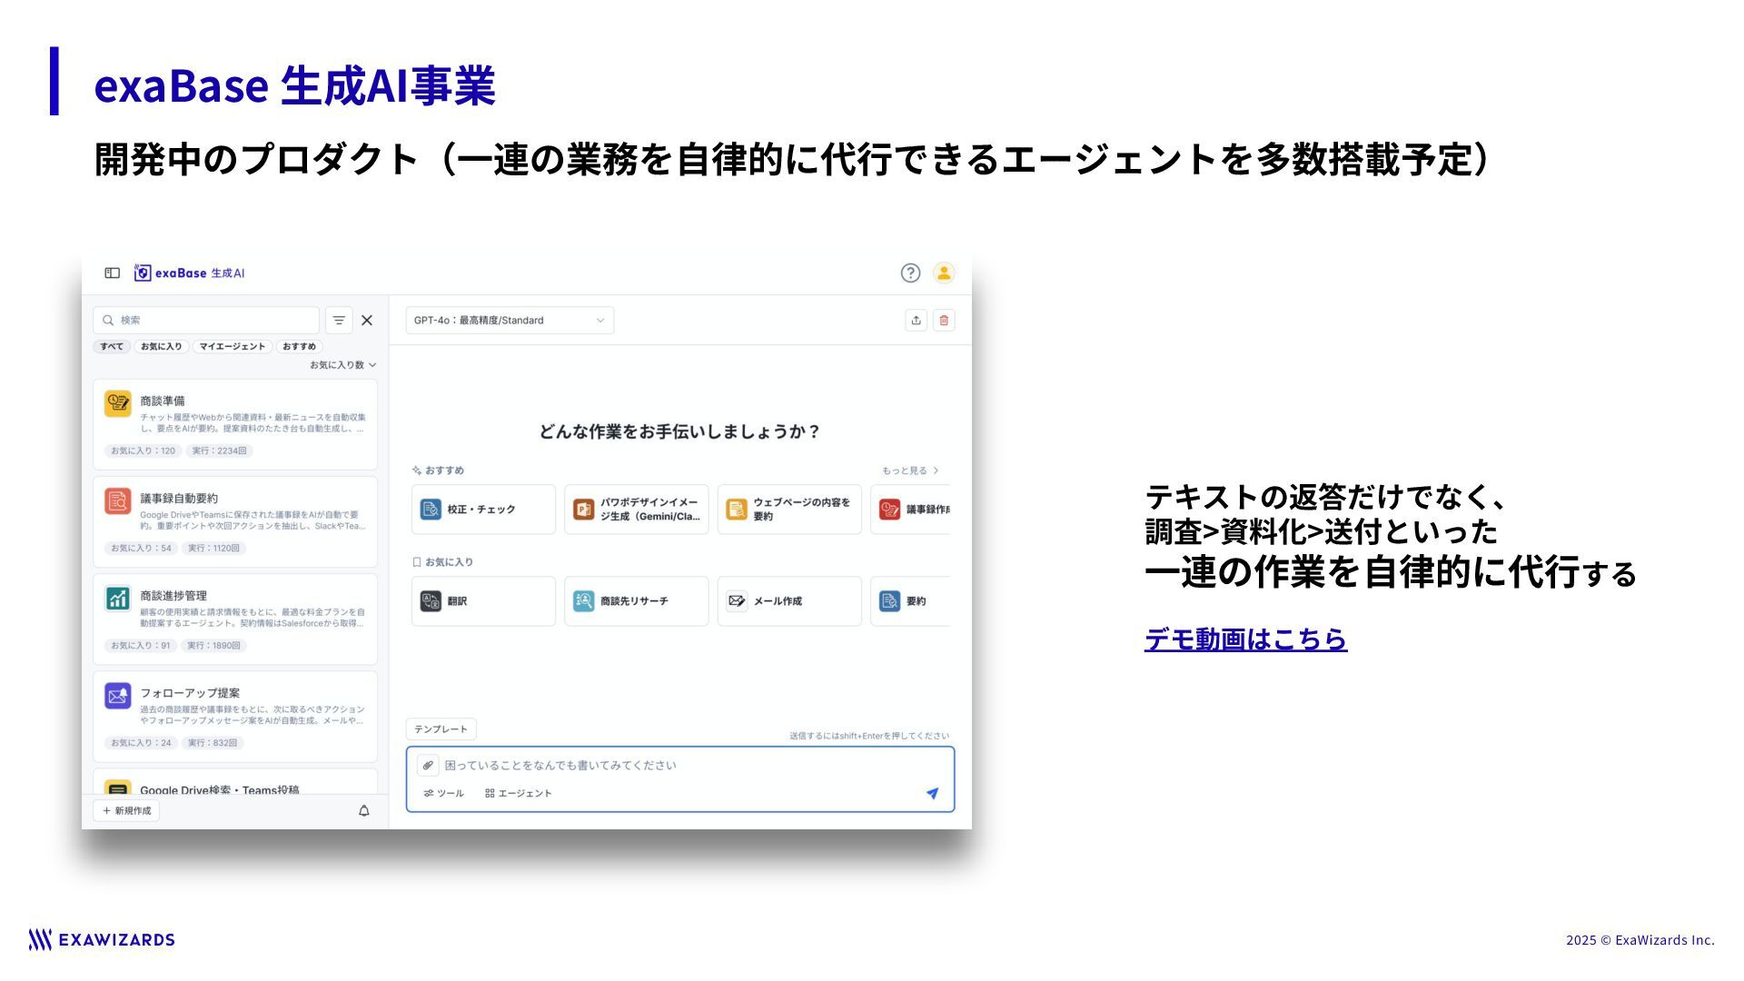Click the フォローアップ提案 mail icon
The width and height of the screenshot is (1744, 981).
pos(118,696)
